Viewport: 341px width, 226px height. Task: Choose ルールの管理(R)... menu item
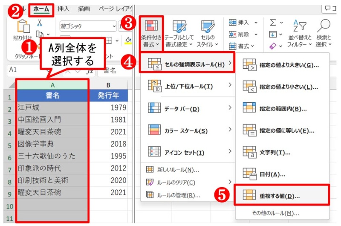click(x=188, y=195)
